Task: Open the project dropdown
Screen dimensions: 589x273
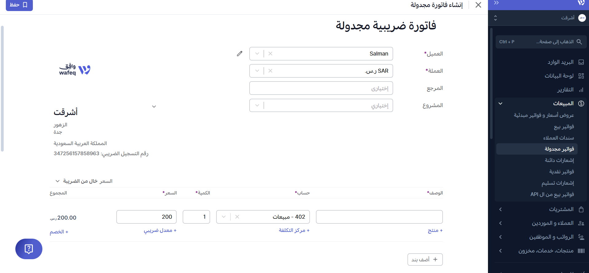Action: point(257,106)
